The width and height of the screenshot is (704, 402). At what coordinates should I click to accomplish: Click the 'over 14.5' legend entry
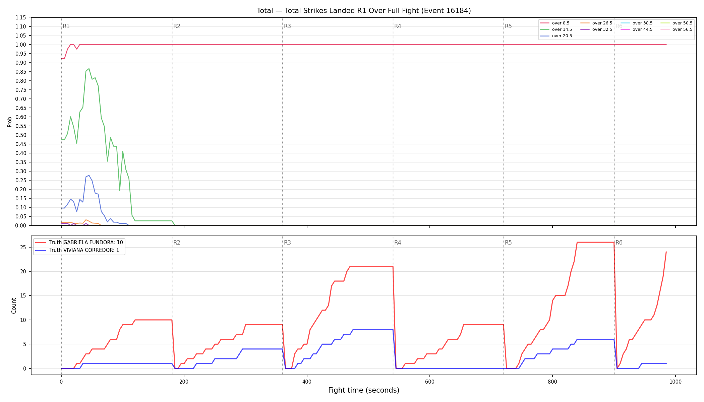point(556,29)
